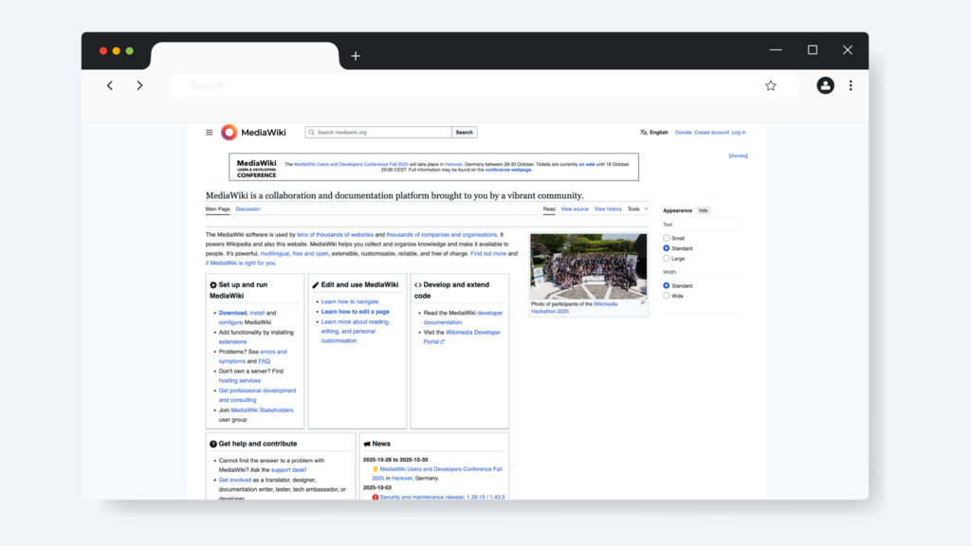
Task: Select Small text size option
Action: [667, 238]
